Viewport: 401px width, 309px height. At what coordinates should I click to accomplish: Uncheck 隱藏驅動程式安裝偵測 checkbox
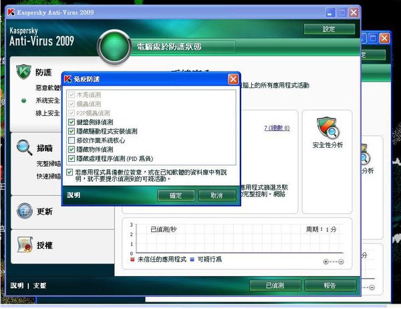(x=72, y=131)
